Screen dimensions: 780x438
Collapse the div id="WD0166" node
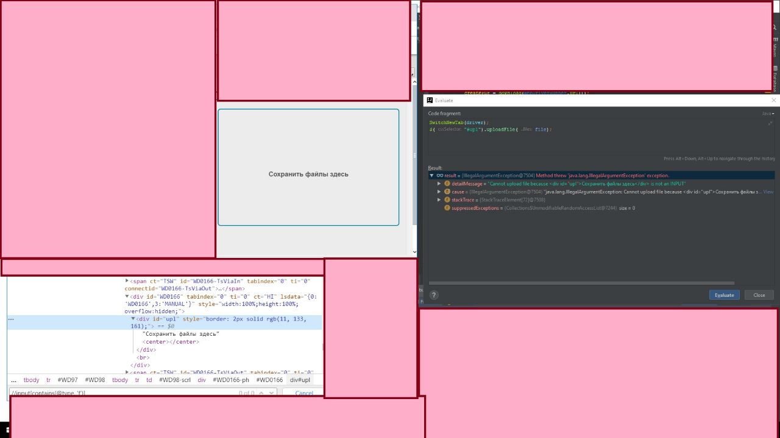pyautogui.click(x=127, y=296)
